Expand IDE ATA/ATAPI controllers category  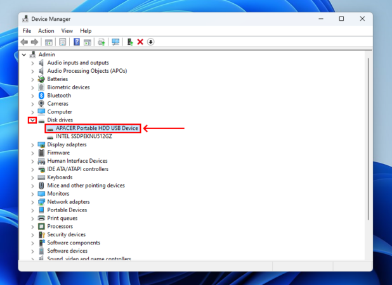pos(32,170)
